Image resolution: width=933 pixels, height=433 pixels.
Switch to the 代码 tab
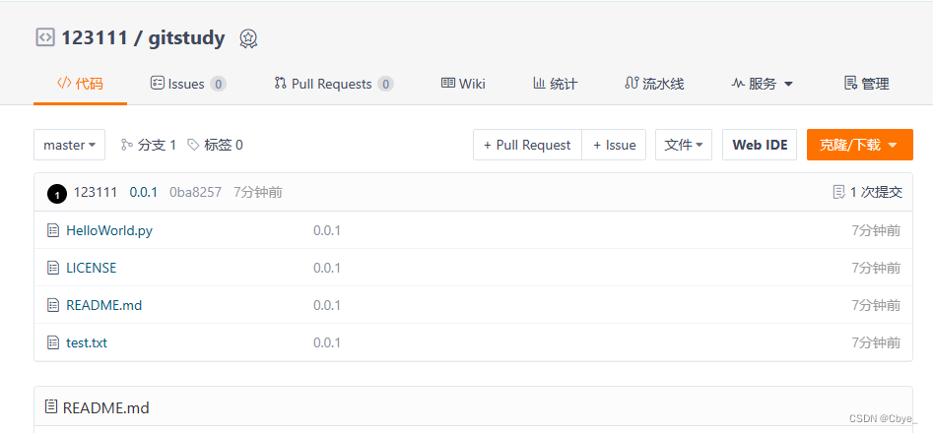(x=81, y=84)
